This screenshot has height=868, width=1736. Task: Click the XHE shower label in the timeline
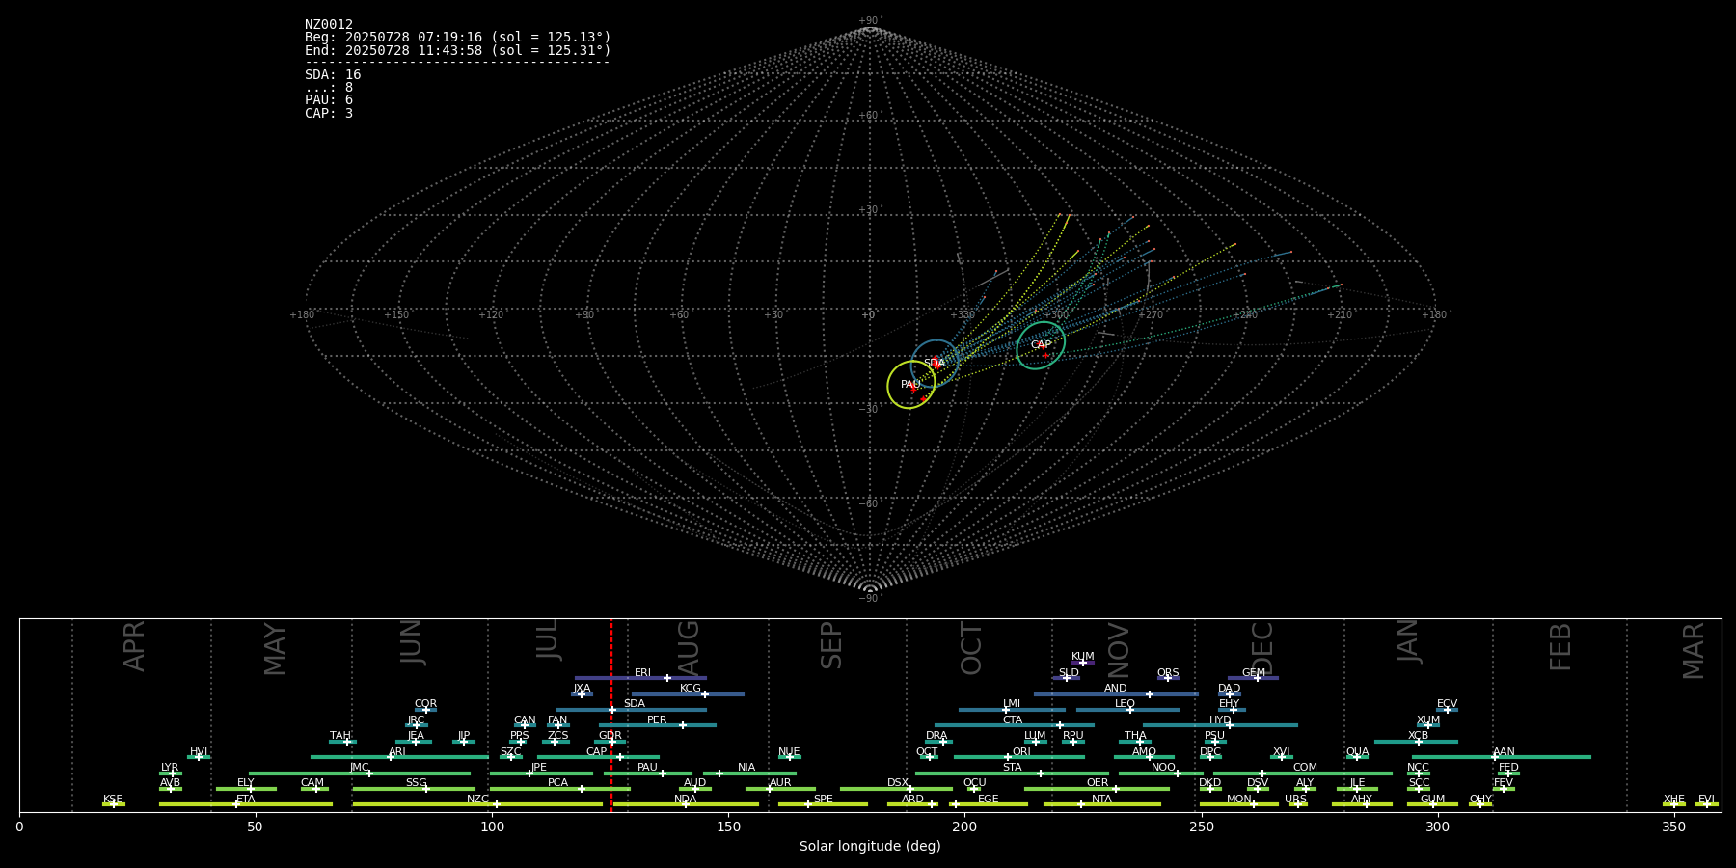[x=1674, y=800]
